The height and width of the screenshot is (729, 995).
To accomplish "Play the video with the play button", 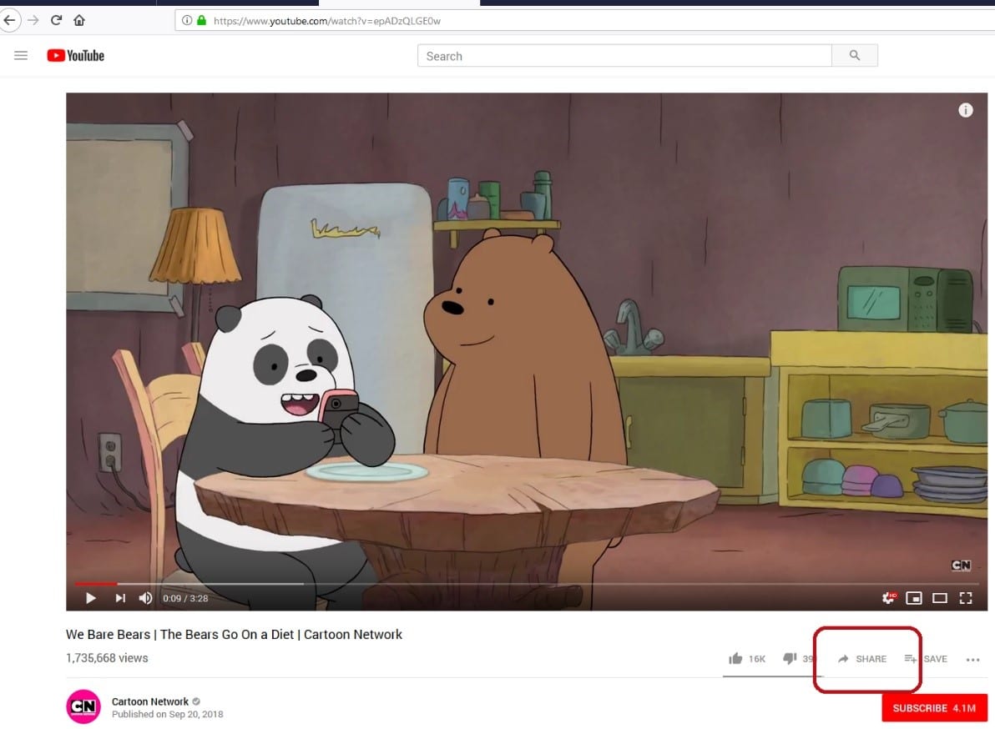I will pos(91,598).
